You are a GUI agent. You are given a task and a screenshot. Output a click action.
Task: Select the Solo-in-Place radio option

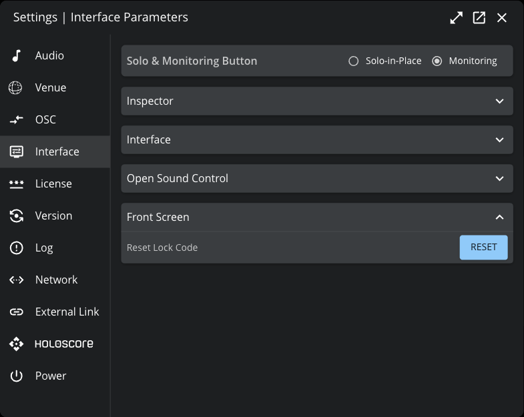(354, 61)
